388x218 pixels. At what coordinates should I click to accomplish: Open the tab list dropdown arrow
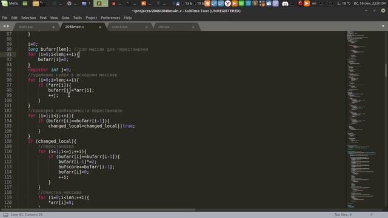[383, 26]
